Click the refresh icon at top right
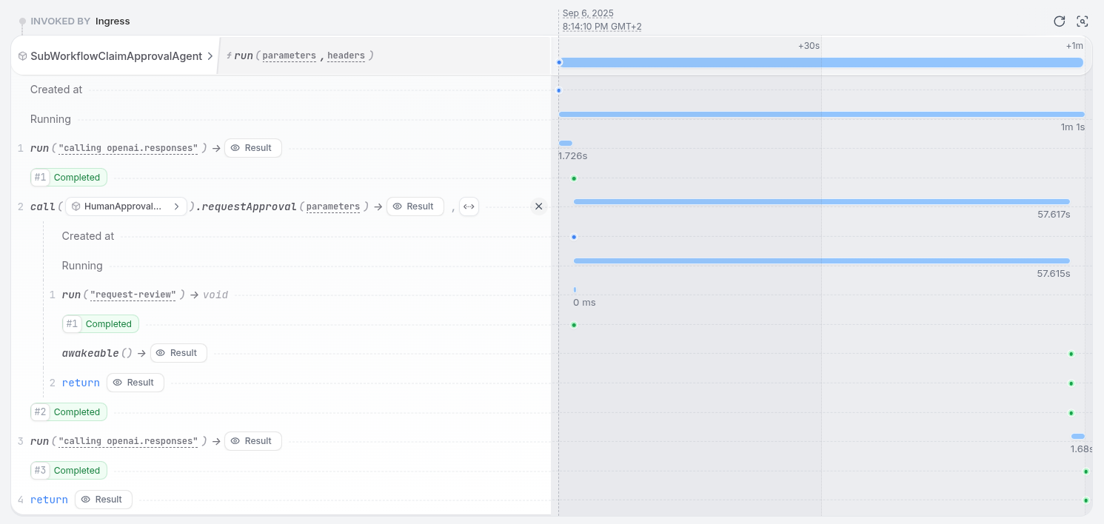The image size is (1104, 524). [x=1060, y=21]
